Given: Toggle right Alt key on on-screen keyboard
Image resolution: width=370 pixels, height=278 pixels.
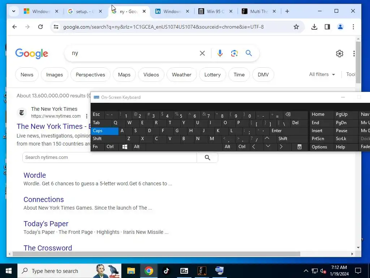Looking at the screenshot, I should pos(229,147).
